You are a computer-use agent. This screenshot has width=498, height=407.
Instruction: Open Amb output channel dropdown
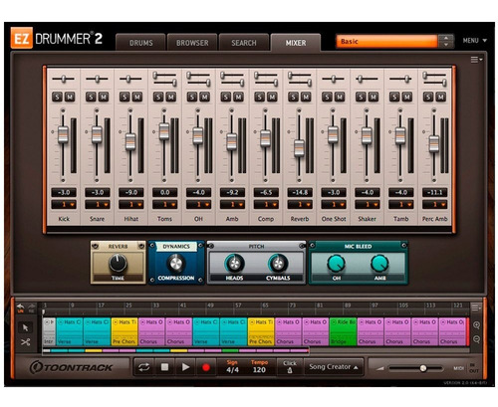click(x=232, y=205)
